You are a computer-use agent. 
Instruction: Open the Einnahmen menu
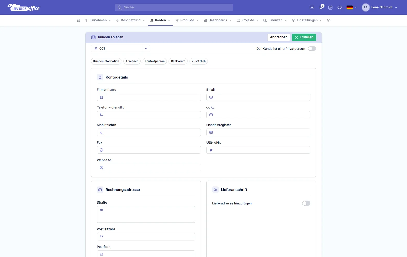coord(98,20)
